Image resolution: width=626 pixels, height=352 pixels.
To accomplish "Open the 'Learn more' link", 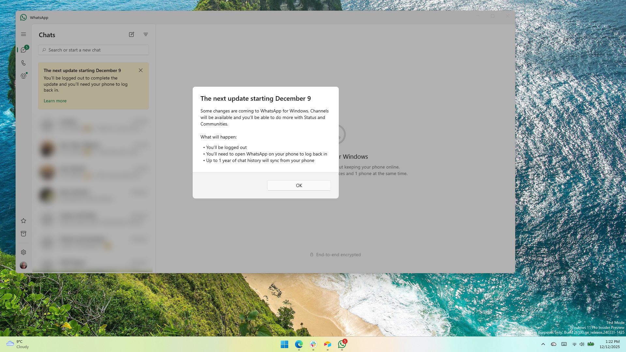I will coord(55,101).
